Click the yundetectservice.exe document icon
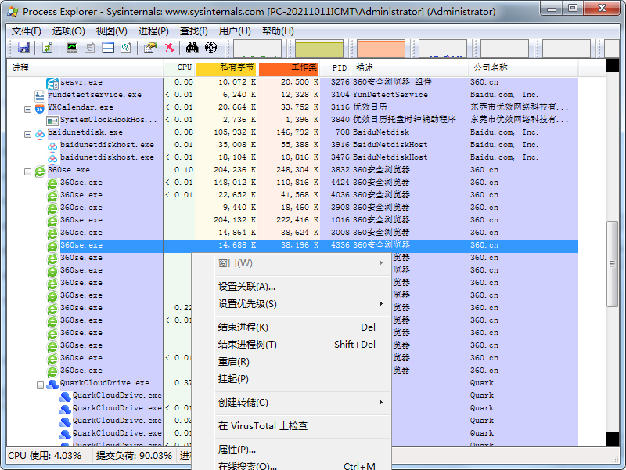Image resolution: width=626 pixels, height=470 pixels. [x=40, y=95]
